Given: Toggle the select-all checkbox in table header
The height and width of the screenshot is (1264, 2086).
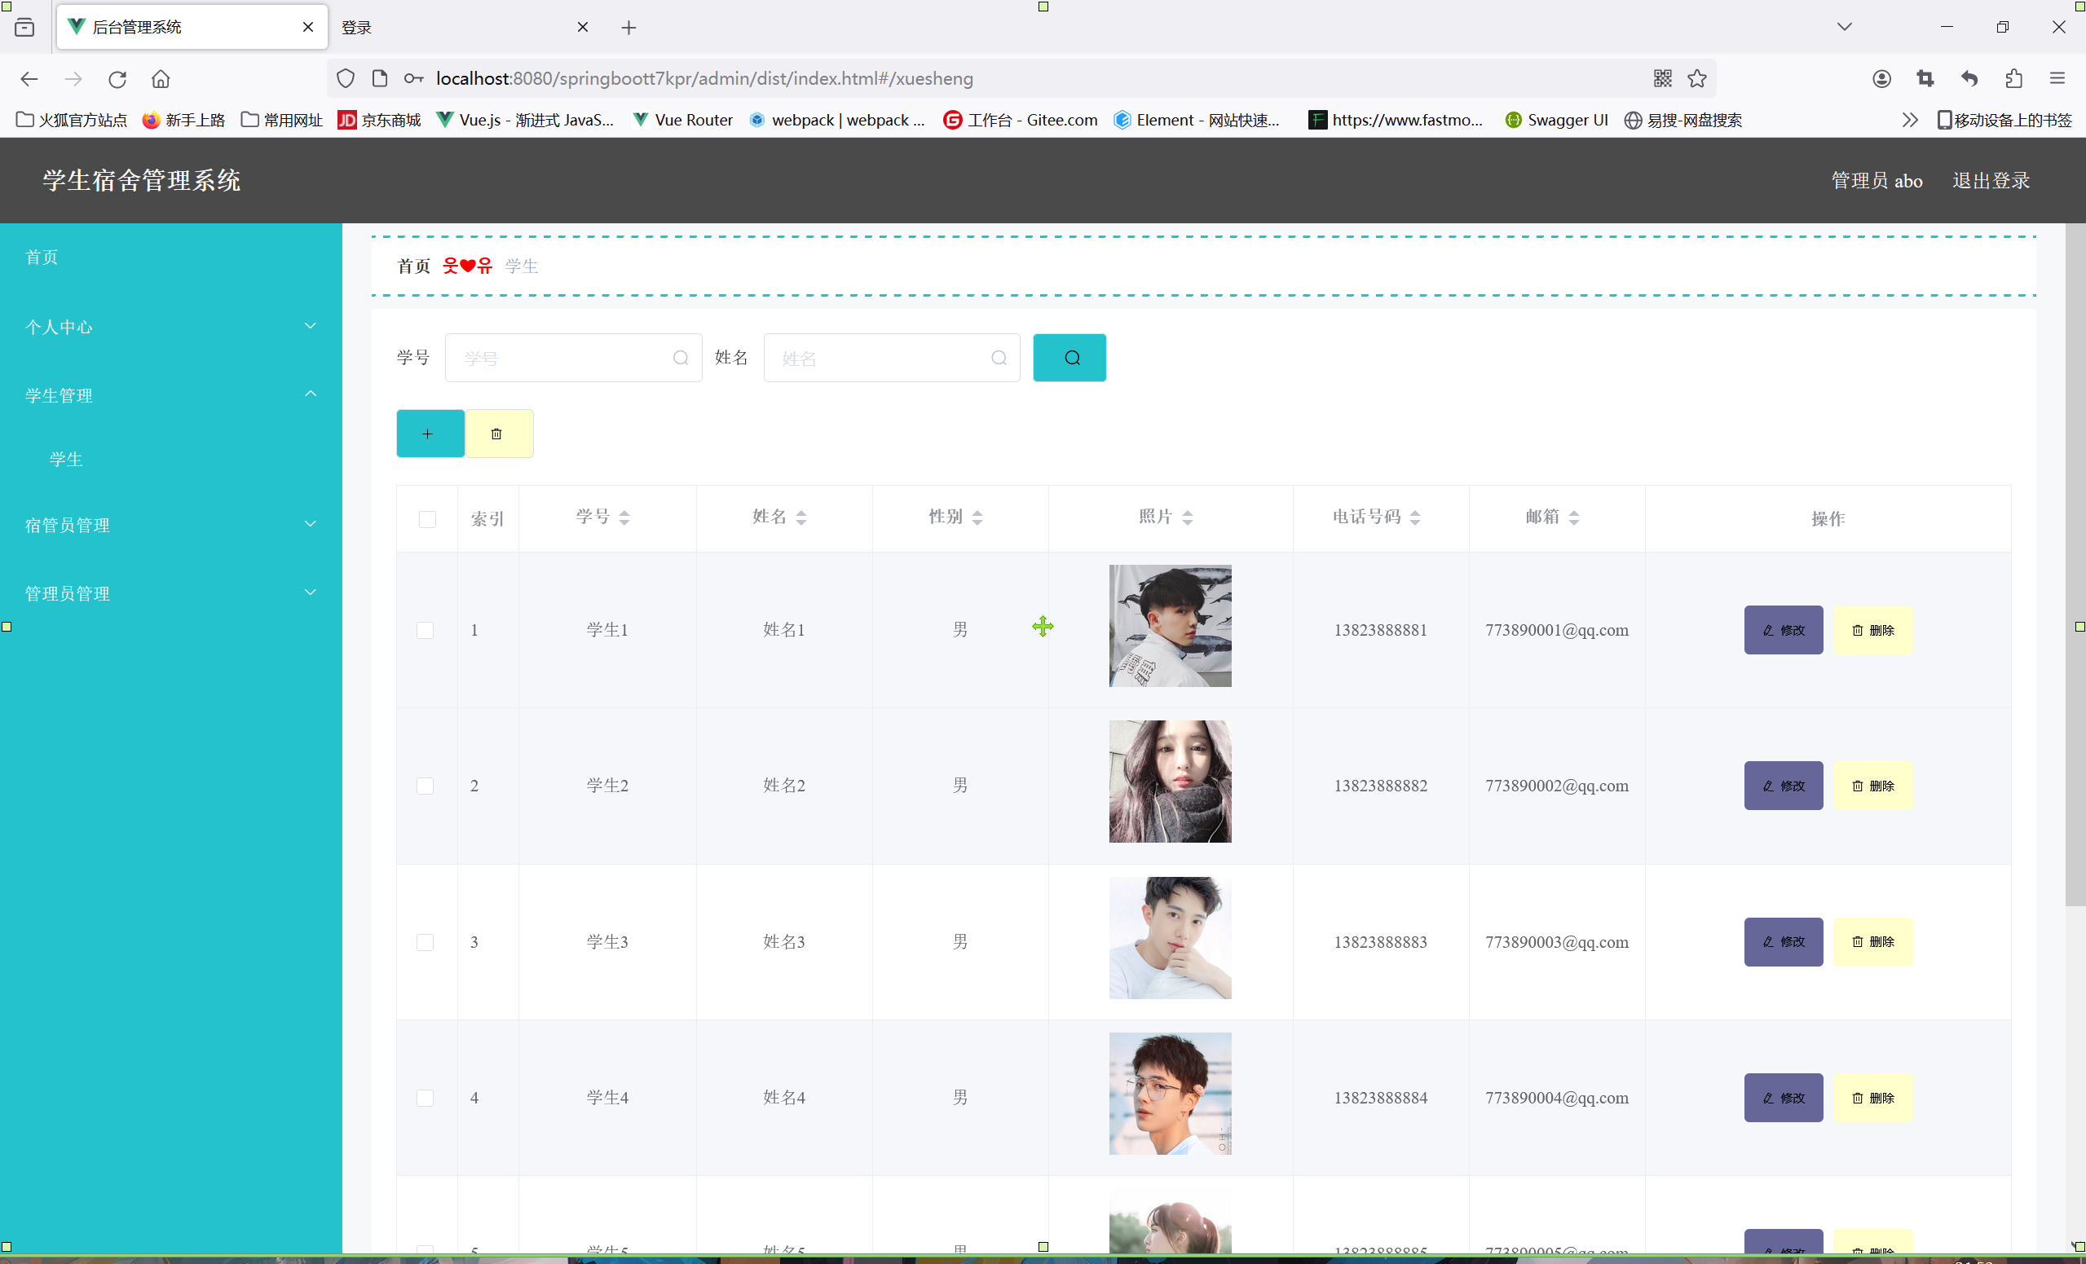Looking at the screenshot, I should tap(427, 519).
